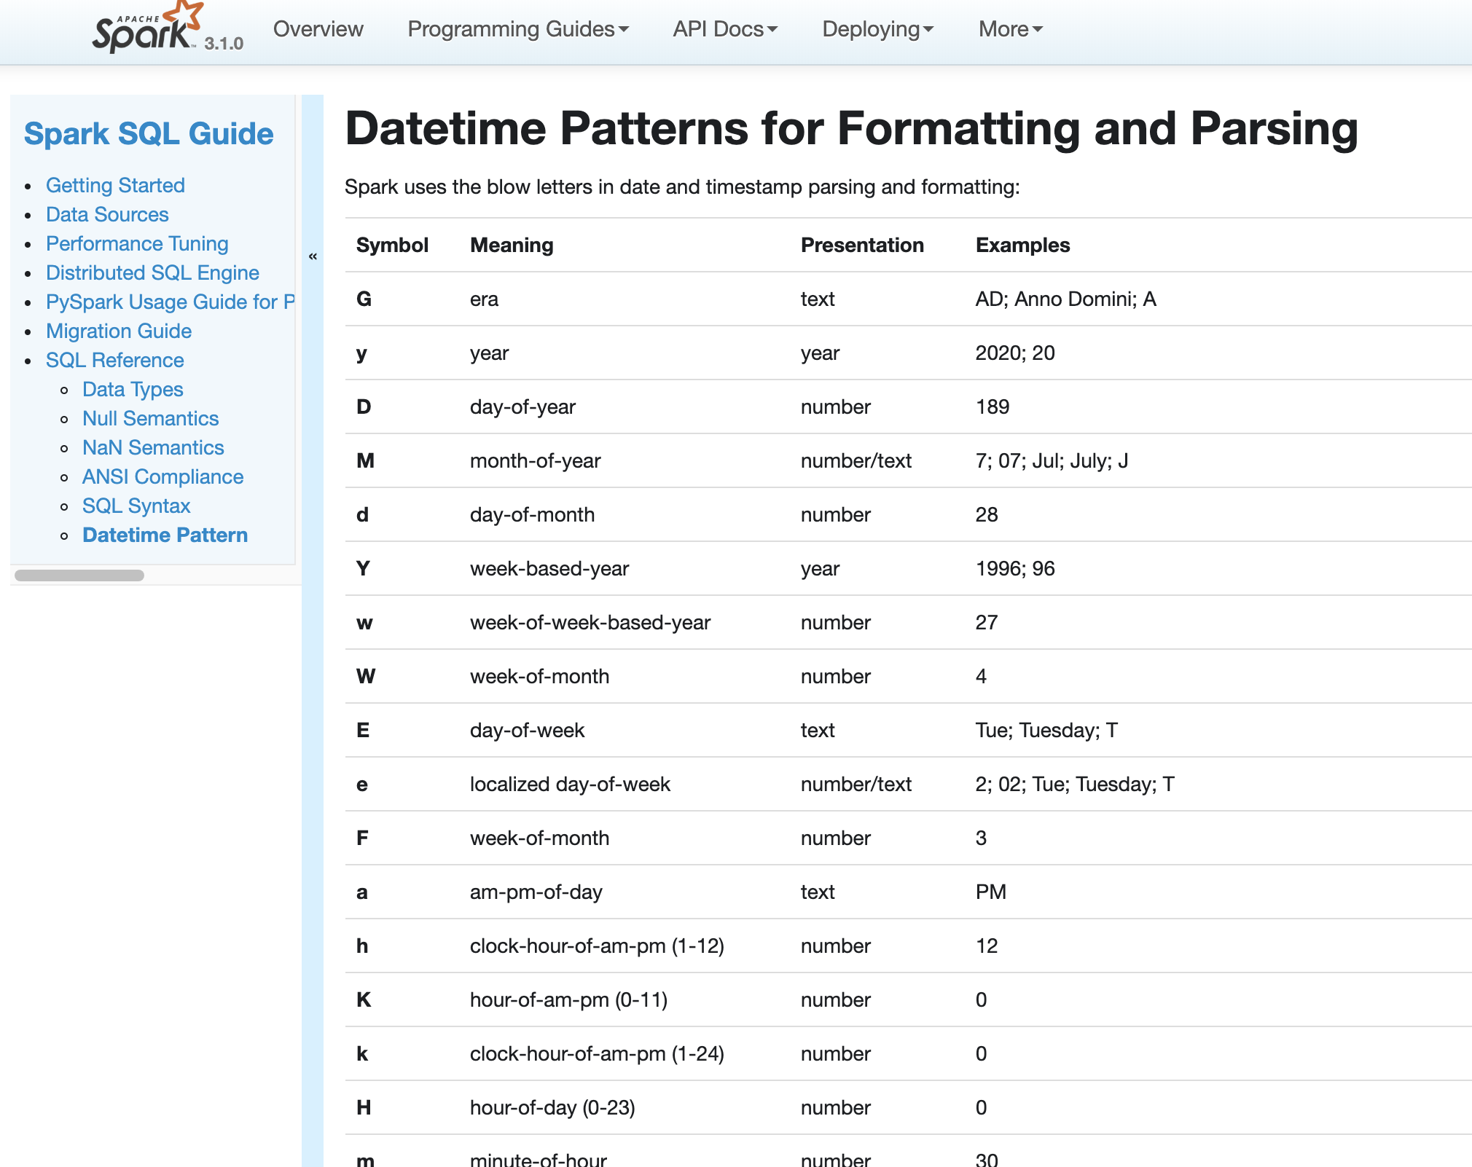The width and height of the screenshot is (1472, 1167).
Task: Click 'clock-hour-of-am-pm (1-24)' cell
Action: pos(597,1053)
